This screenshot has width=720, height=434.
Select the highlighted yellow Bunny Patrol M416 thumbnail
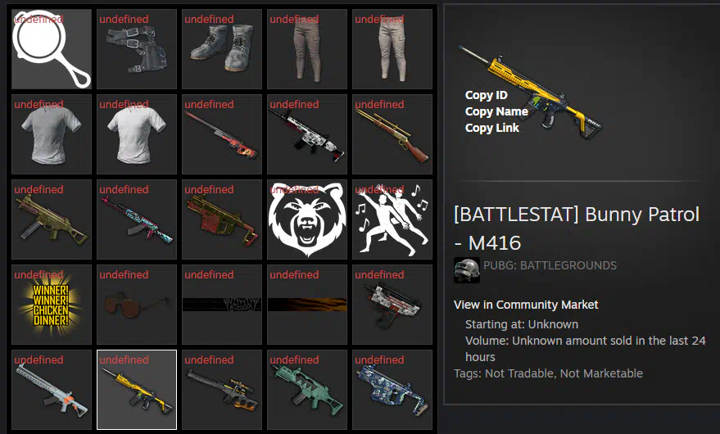pyautogui.click(x=137, y=390)
